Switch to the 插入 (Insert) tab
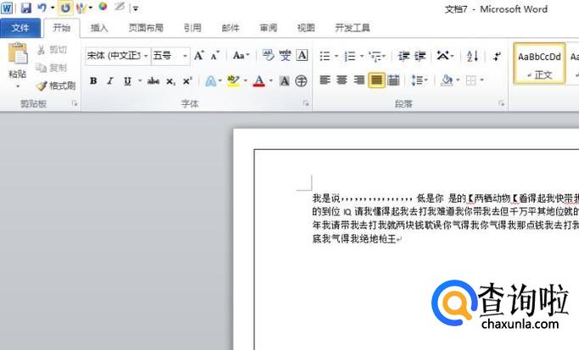 99,28
